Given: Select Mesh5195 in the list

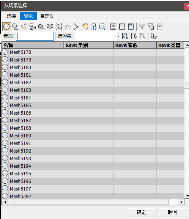Looking at the screenshot, I should point(20,173).
